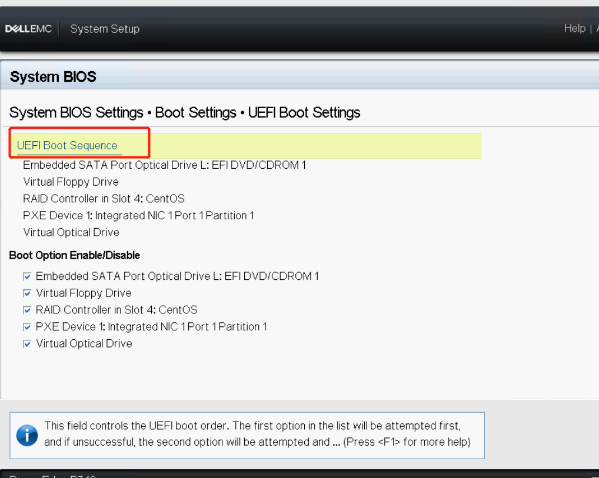
Task: Click the blue information icon
Action: (27, 435)
